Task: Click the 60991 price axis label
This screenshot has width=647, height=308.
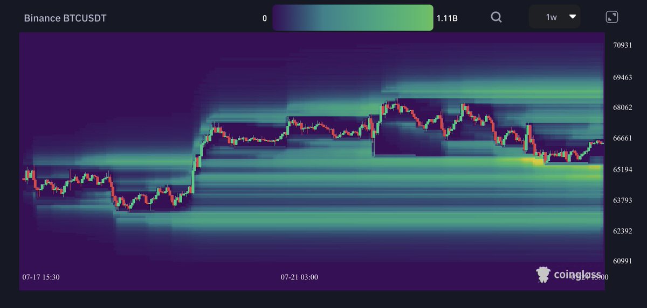Action: click(622, 261)
